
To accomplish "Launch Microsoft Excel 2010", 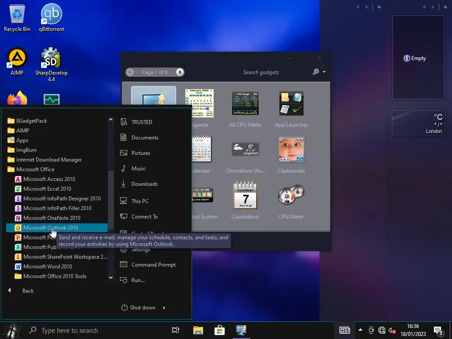I will click(x=47, y=189).
